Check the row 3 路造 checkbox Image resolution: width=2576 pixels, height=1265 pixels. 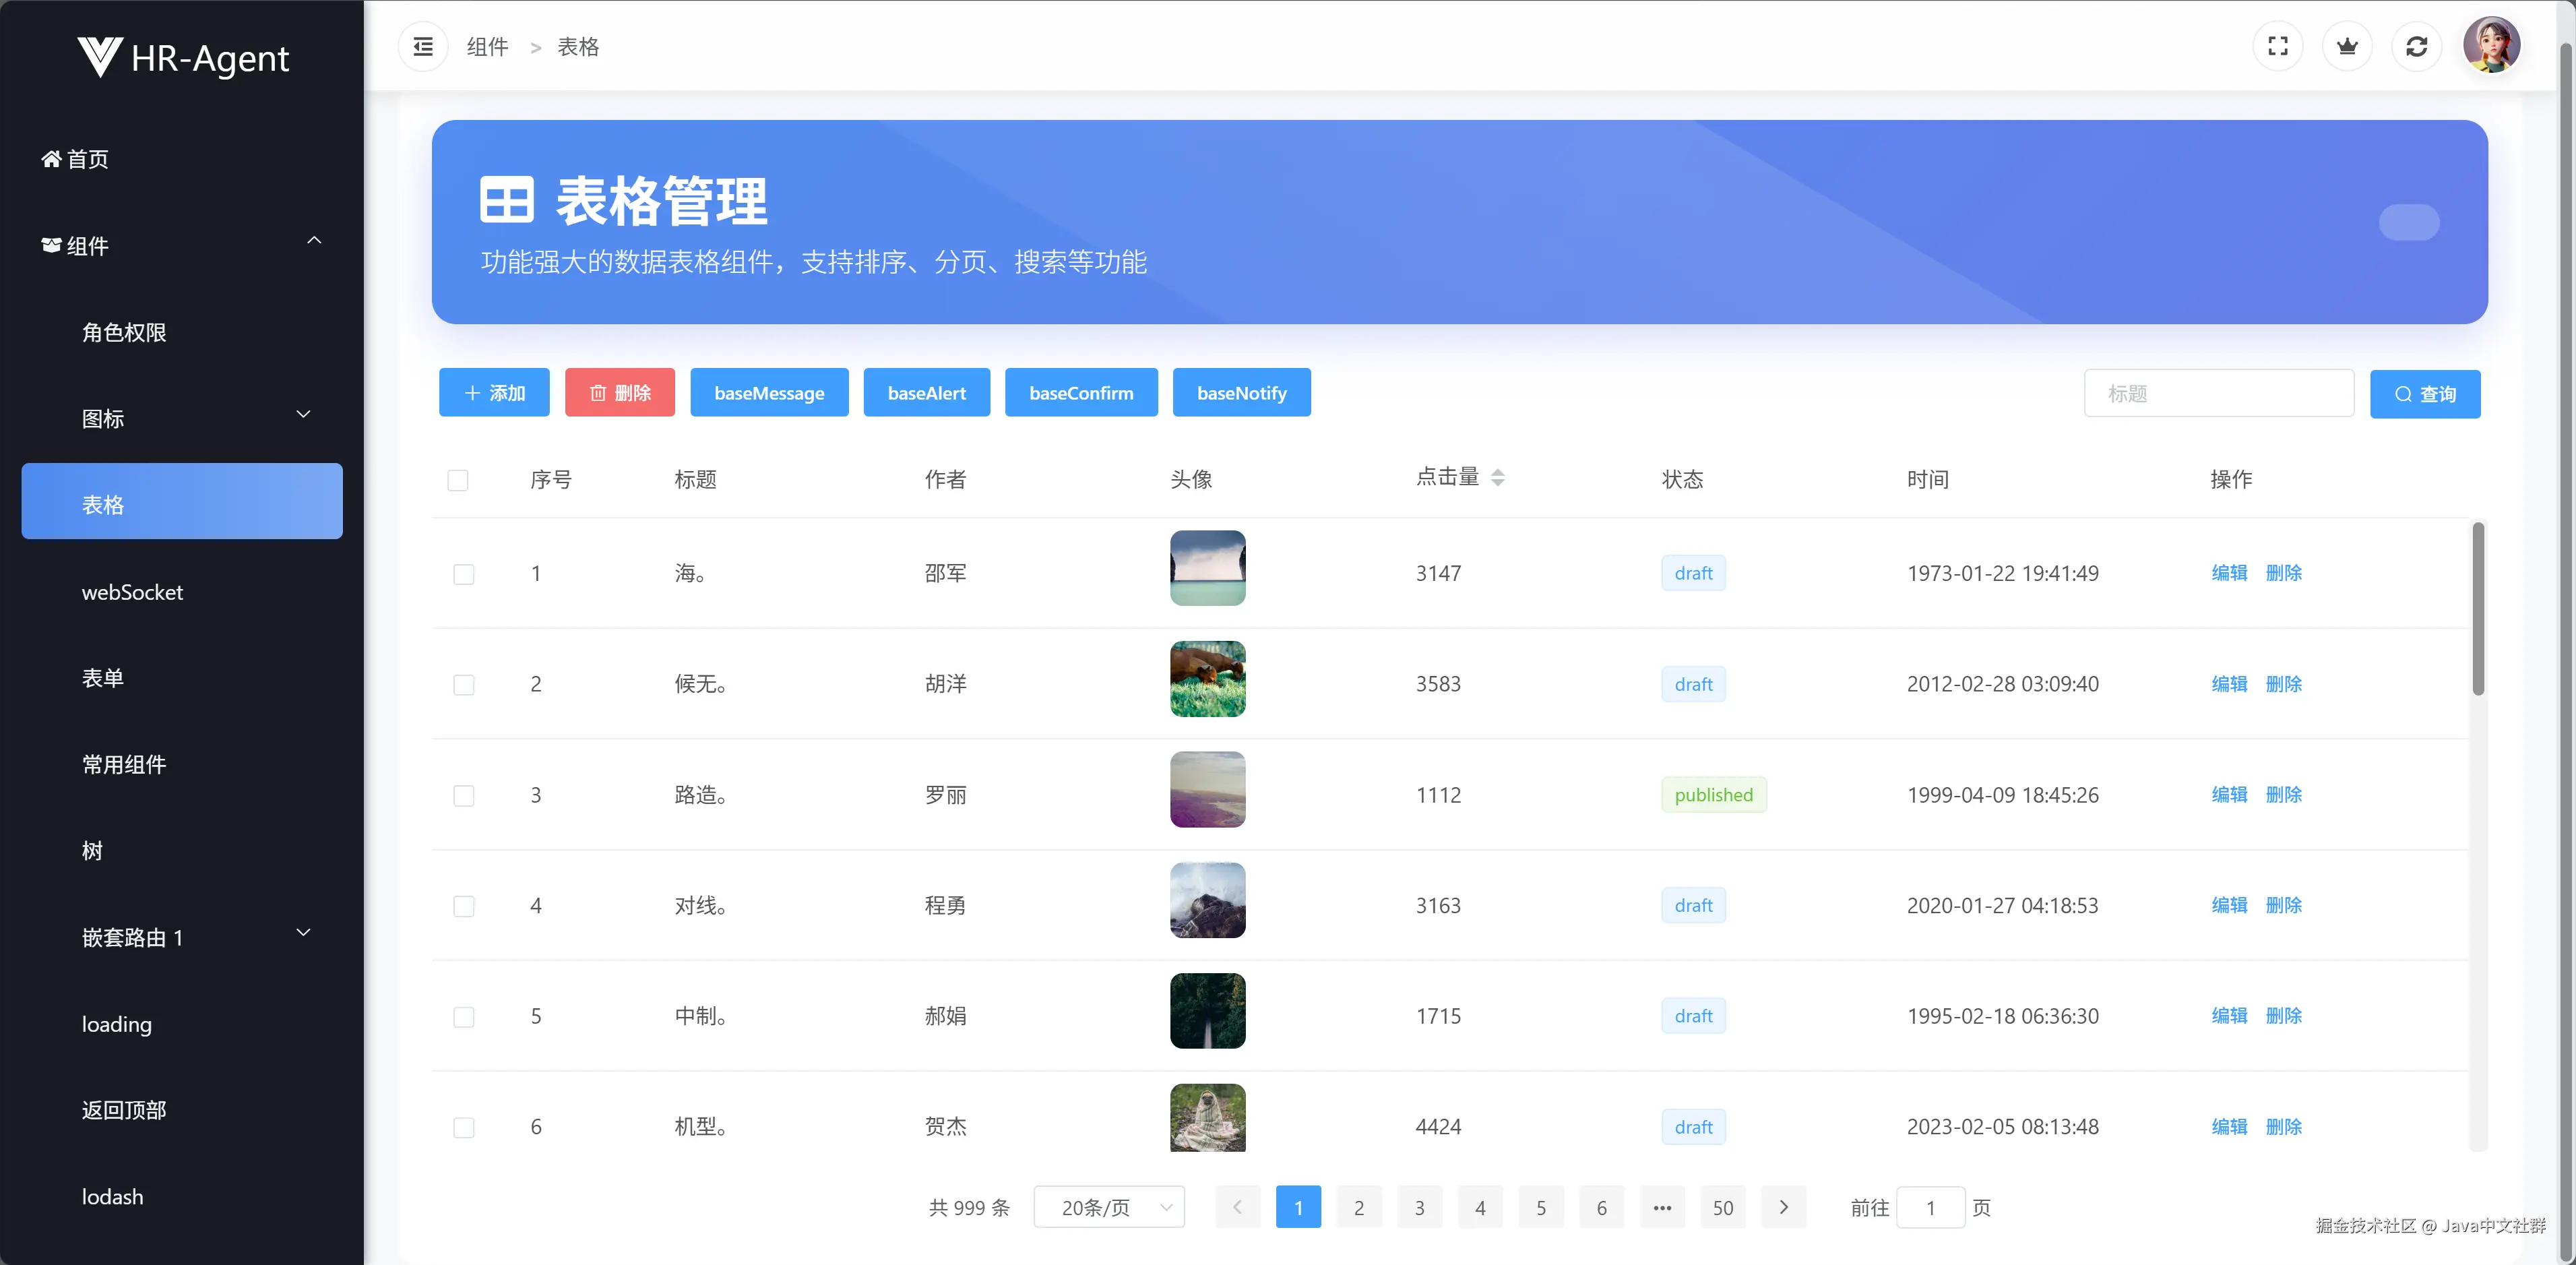tap(464, 796)
